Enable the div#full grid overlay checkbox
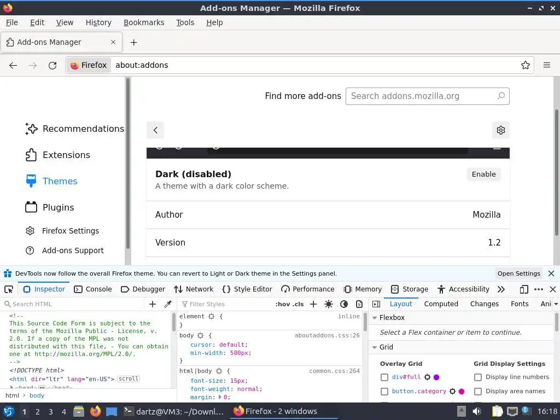Viewport: 560px width, 420px height. pos(384,377)
